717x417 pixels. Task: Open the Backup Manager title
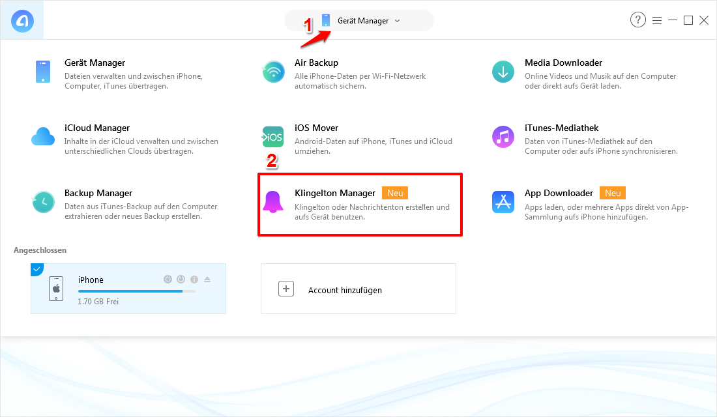98,193
